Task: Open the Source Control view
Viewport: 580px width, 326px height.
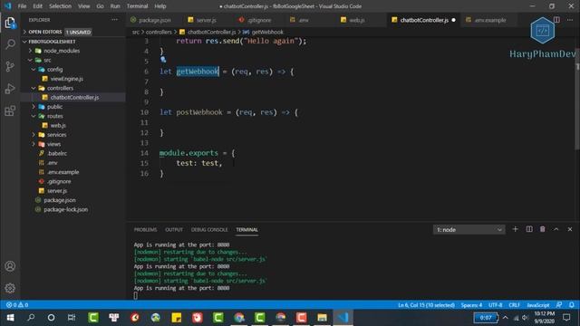Action: 10,66
